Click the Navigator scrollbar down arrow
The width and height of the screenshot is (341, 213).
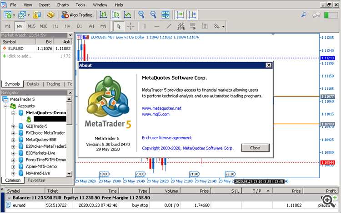(x=69, y=174)
